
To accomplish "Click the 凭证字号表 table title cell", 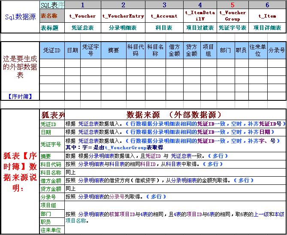I will 233,28.
